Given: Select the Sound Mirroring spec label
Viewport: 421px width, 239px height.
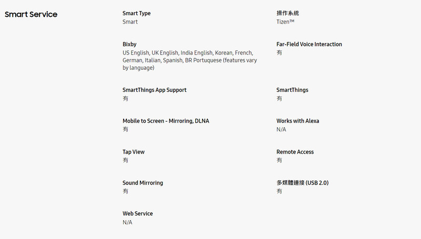Looking at the screenshot, I should (x=143, y=183).
